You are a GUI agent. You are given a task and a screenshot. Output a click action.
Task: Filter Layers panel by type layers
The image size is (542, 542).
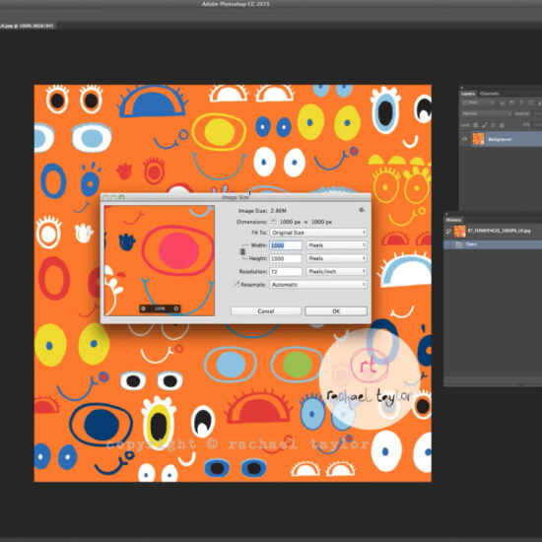(522, 102)
